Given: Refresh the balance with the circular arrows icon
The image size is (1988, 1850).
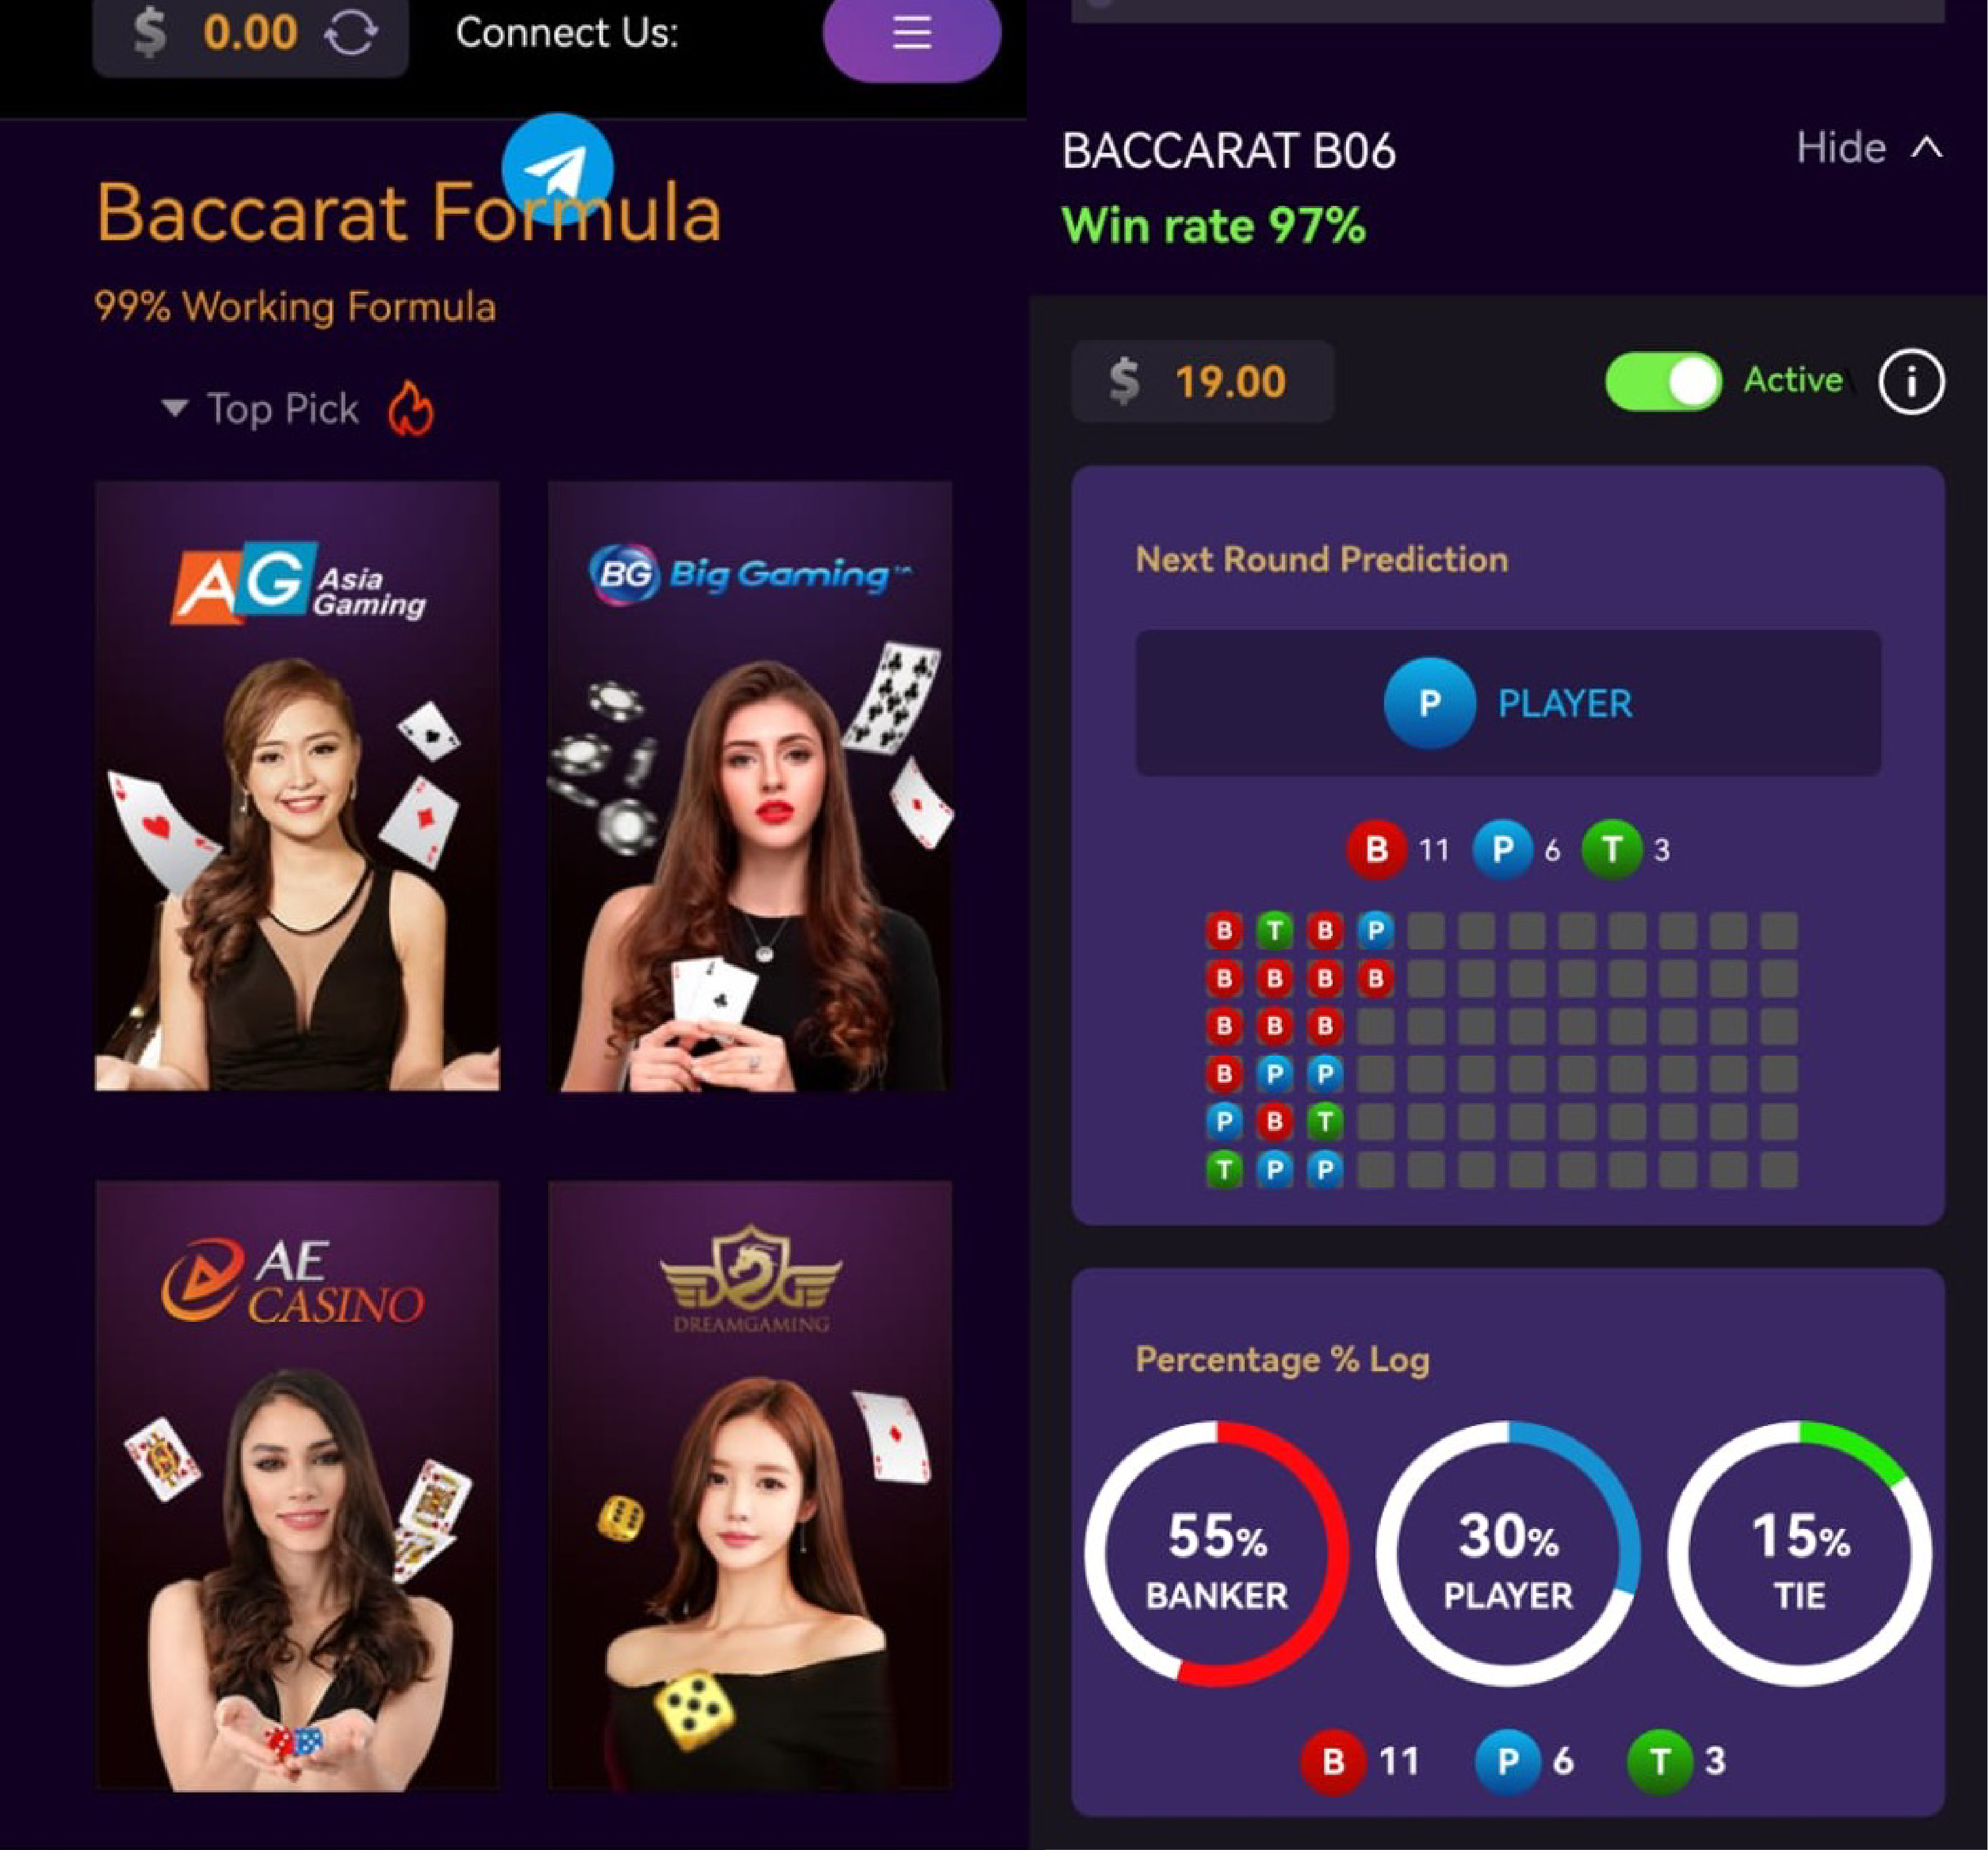Looking at the screenshot, I should click(351, 33).
